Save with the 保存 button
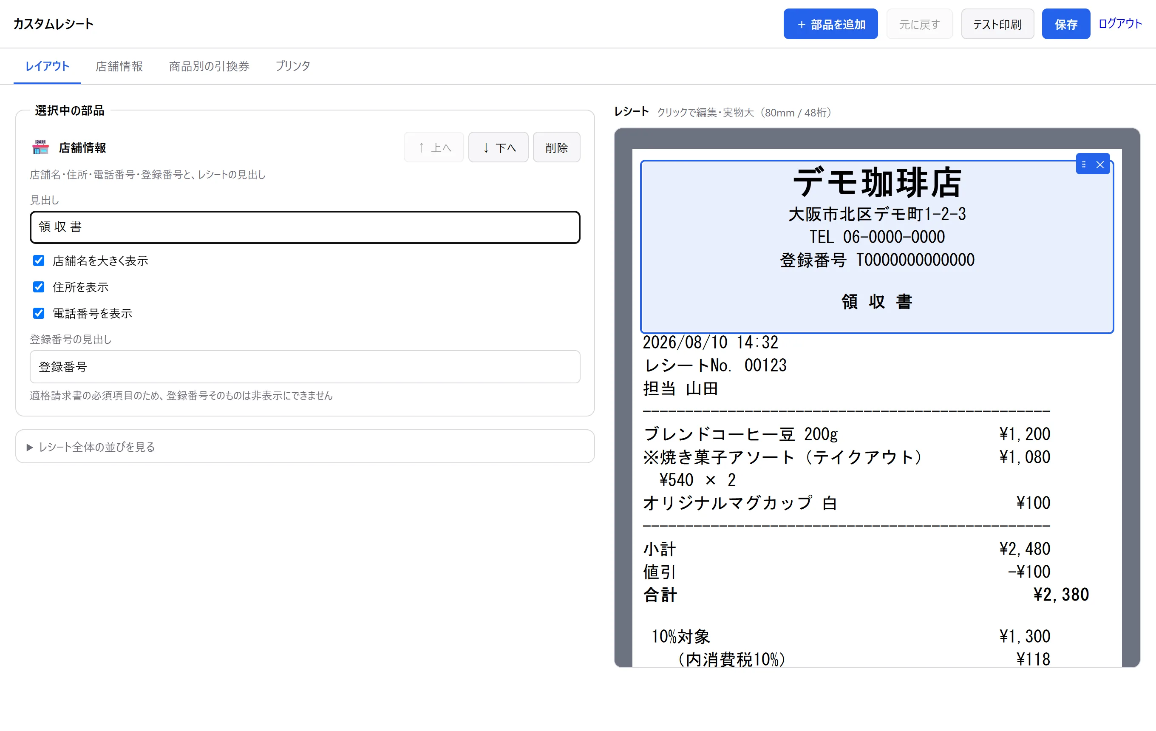The width and height of the screenshot is (1156, 731). click(1066, 24)
